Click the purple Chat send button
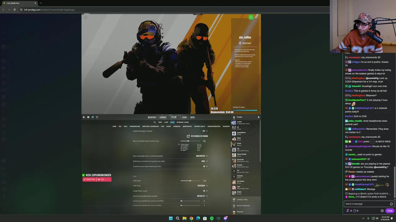 (x=390, y=211)
